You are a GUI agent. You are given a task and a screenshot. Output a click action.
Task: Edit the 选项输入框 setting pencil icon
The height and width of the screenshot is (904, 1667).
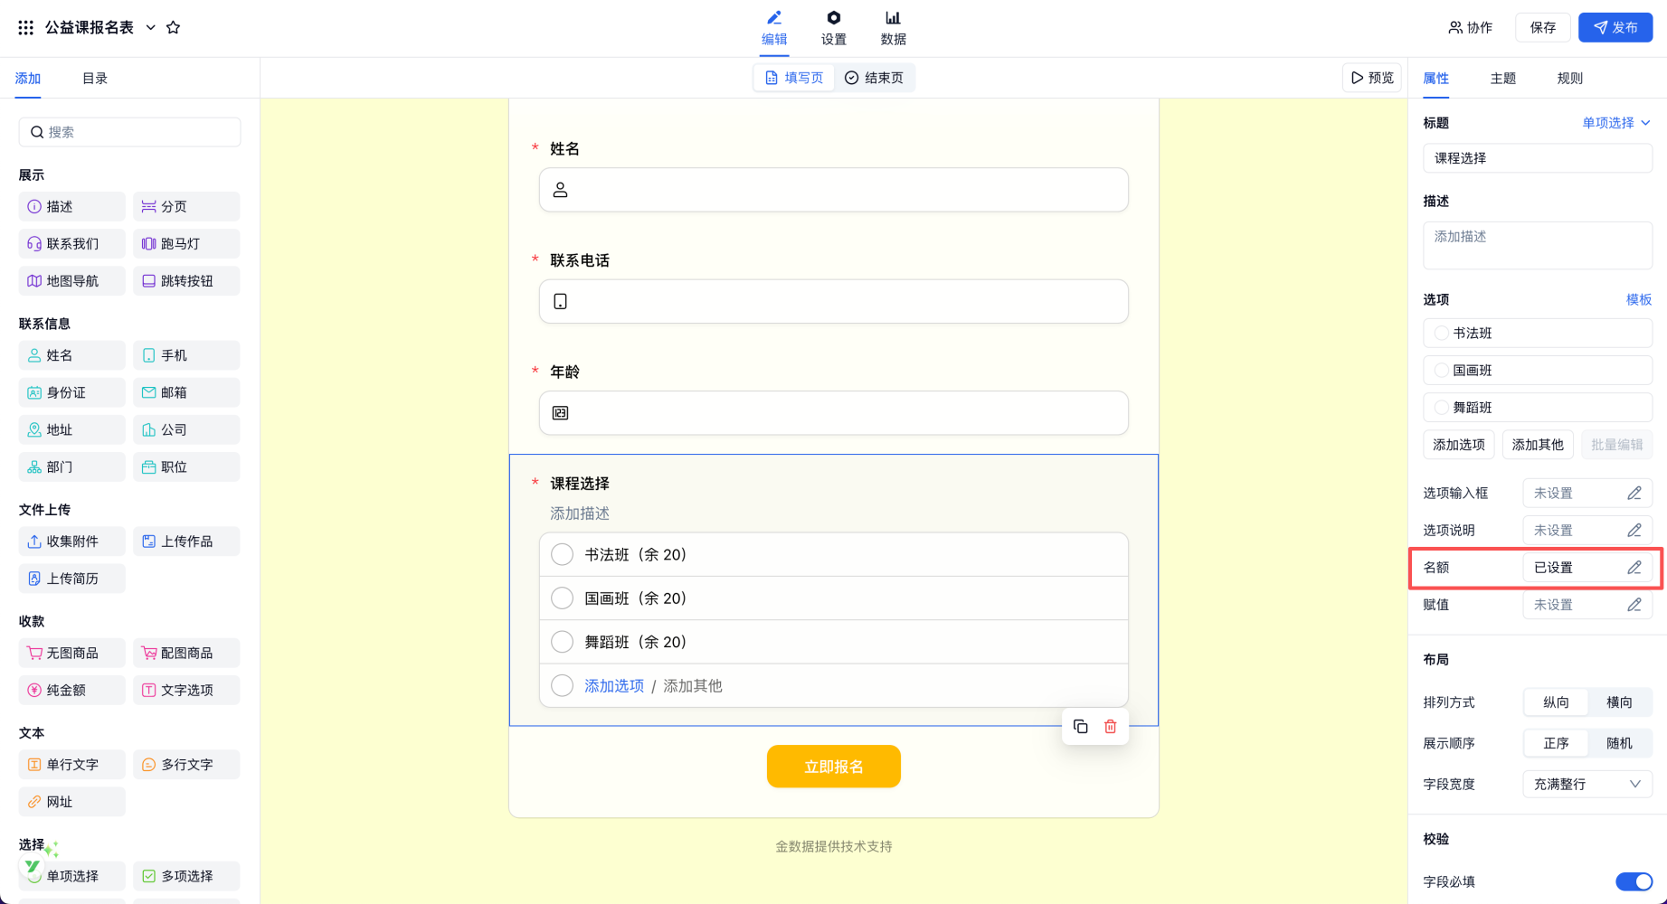1634,494
